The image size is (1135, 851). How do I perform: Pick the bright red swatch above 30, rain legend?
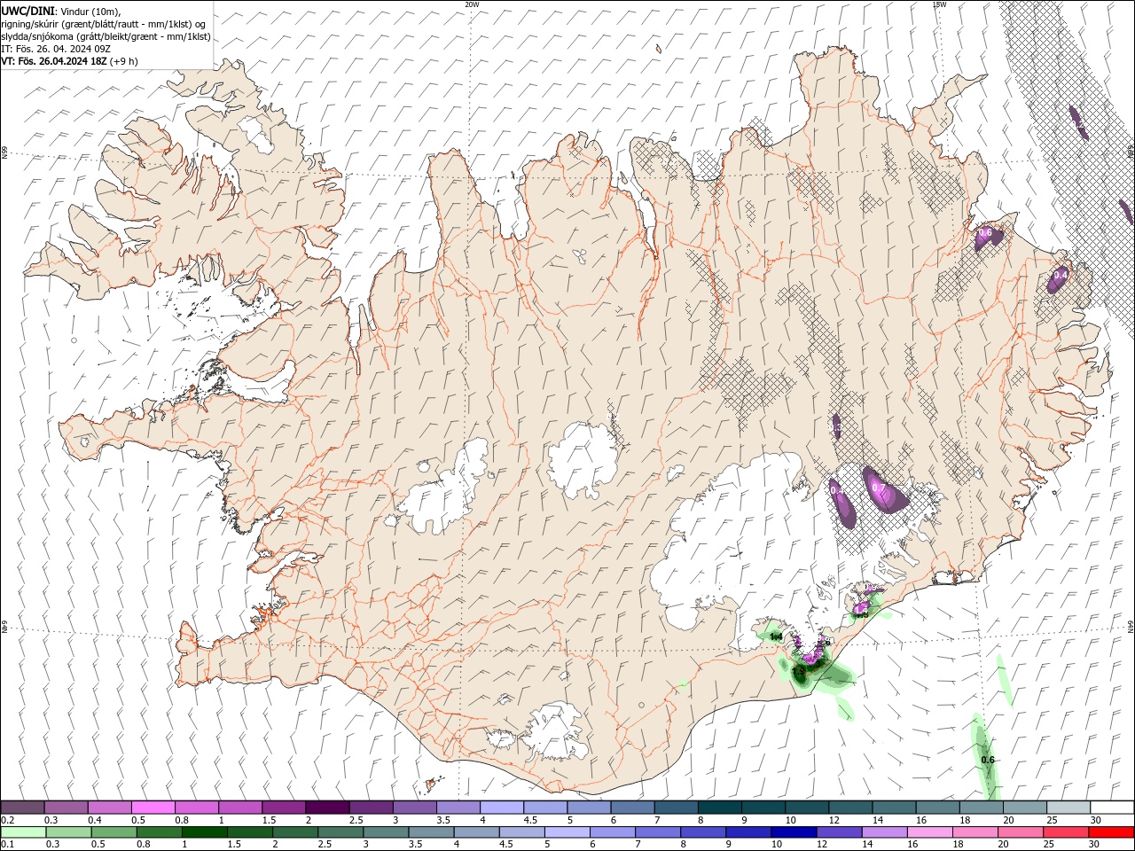click(1109, 832)
